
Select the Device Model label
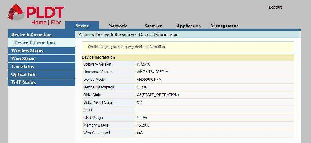(94, 80)
